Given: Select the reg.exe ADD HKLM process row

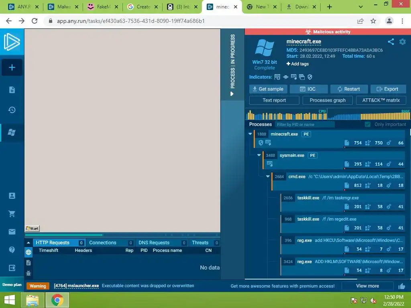Looking at the screenshot, I should 343,266.
